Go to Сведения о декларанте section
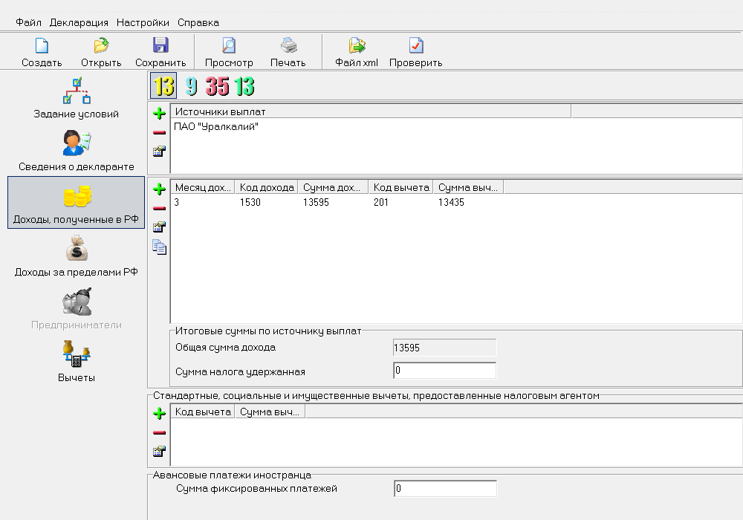 pos(77,151)
